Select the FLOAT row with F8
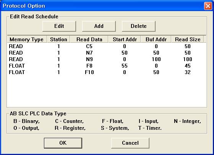 point(107,66)
